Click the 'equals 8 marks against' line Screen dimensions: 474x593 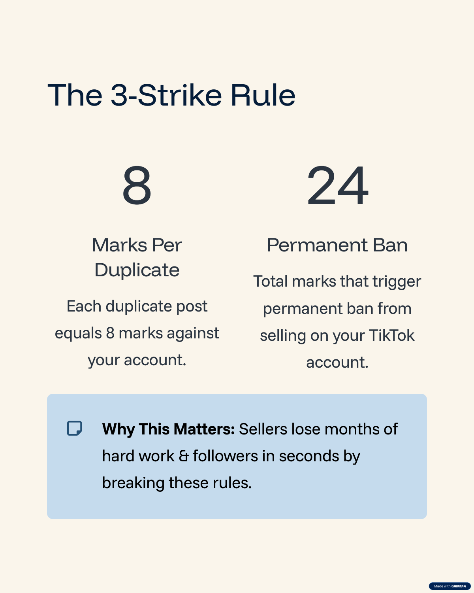click(137, 333)
